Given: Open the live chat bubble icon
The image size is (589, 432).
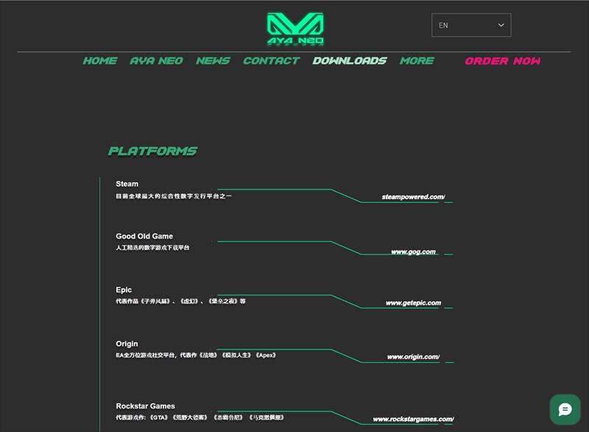Looking at the screenshot, I should click(x=565, y=409).
